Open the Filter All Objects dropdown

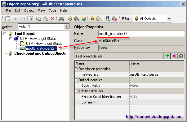tap(169, 19)
